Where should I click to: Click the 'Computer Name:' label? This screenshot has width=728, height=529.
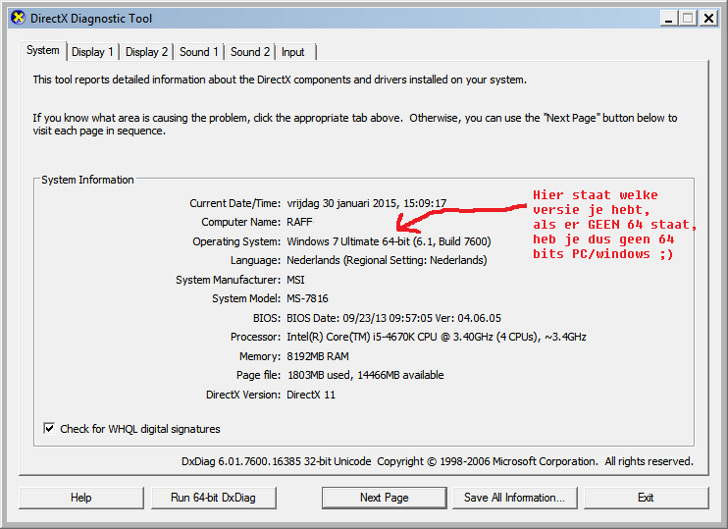tap(241, 222)
